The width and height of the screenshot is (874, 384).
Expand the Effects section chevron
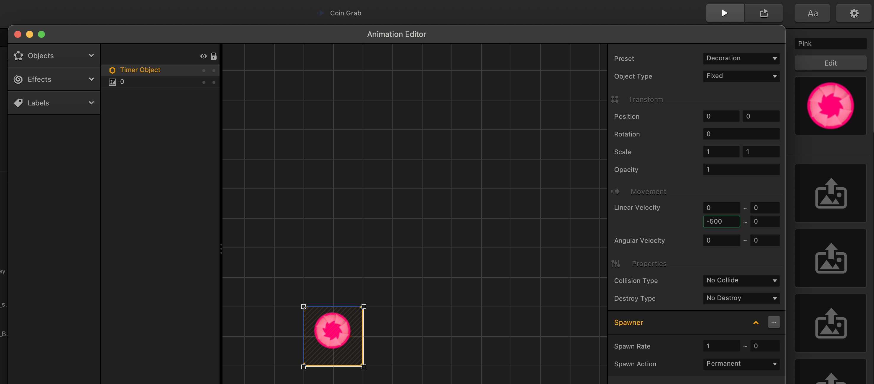pos(91,79)
